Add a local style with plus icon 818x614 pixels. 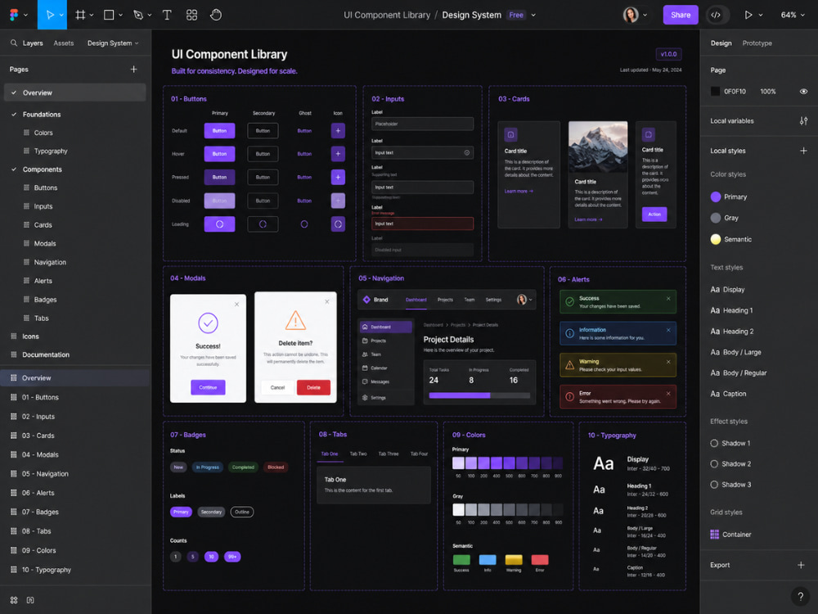tap(803, 151)
